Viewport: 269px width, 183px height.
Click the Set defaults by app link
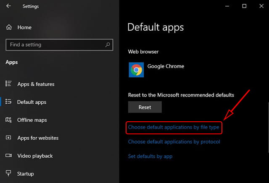click(150, 156)
